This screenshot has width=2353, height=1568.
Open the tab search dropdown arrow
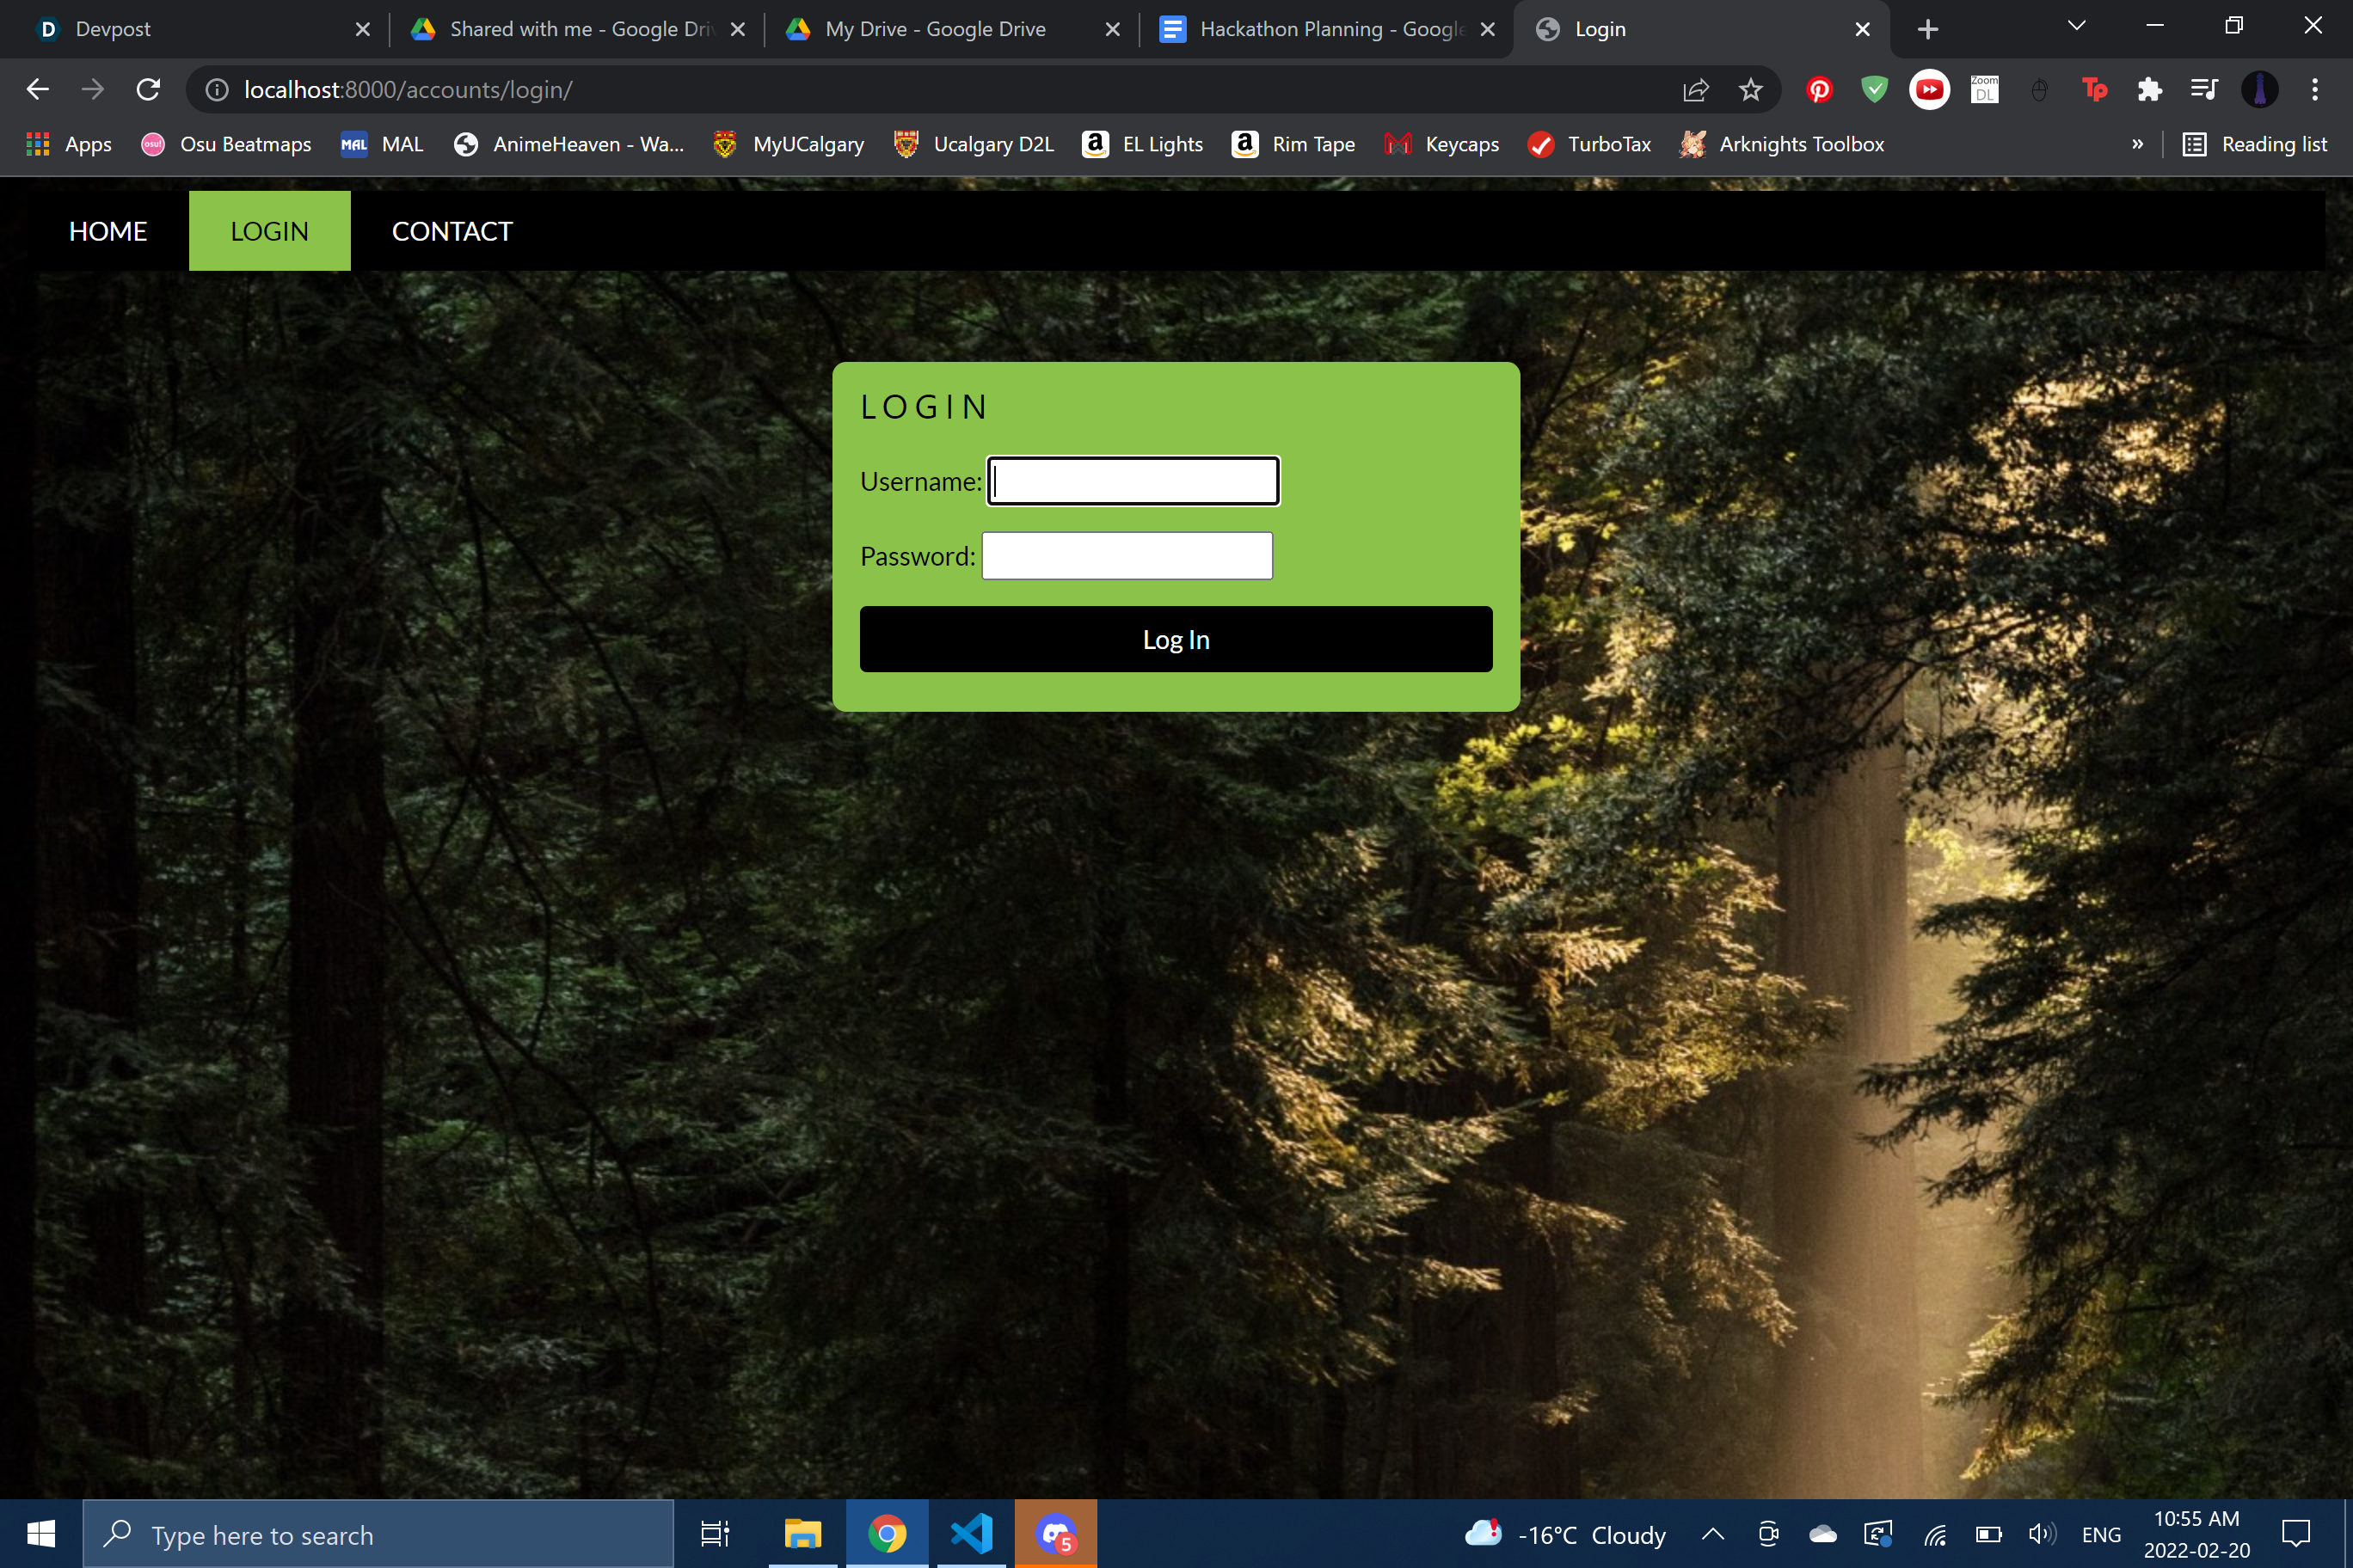2076,26
